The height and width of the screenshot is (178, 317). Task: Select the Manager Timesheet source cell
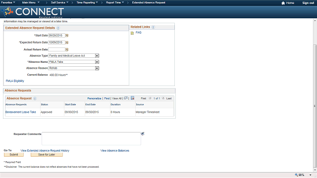(148, 112)
